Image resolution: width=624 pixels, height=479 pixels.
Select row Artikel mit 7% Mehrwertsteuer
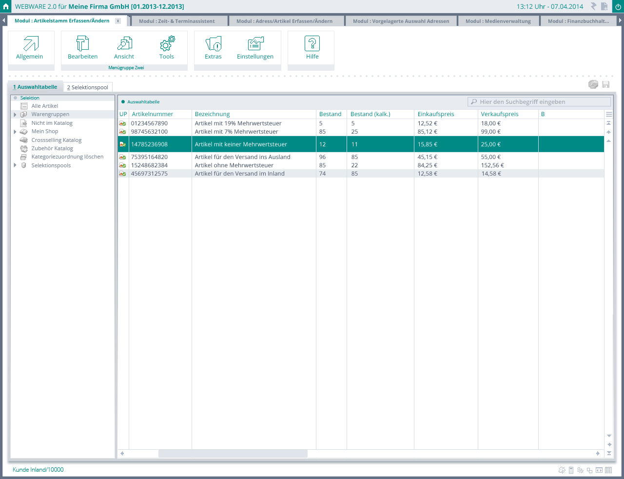pos(361,132)
